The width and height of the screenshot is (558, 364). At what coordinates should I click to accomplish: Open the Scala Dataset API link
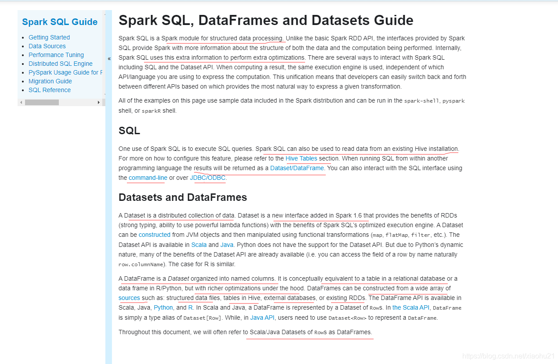click(x=199, y=245)
